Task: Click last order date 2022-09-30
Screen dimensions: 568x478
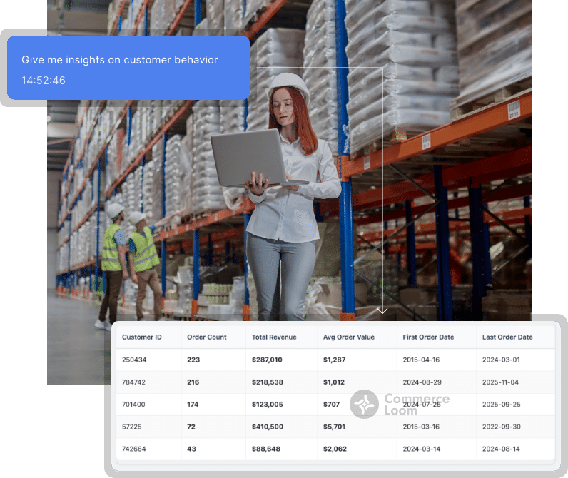Action: click(502, 427)
